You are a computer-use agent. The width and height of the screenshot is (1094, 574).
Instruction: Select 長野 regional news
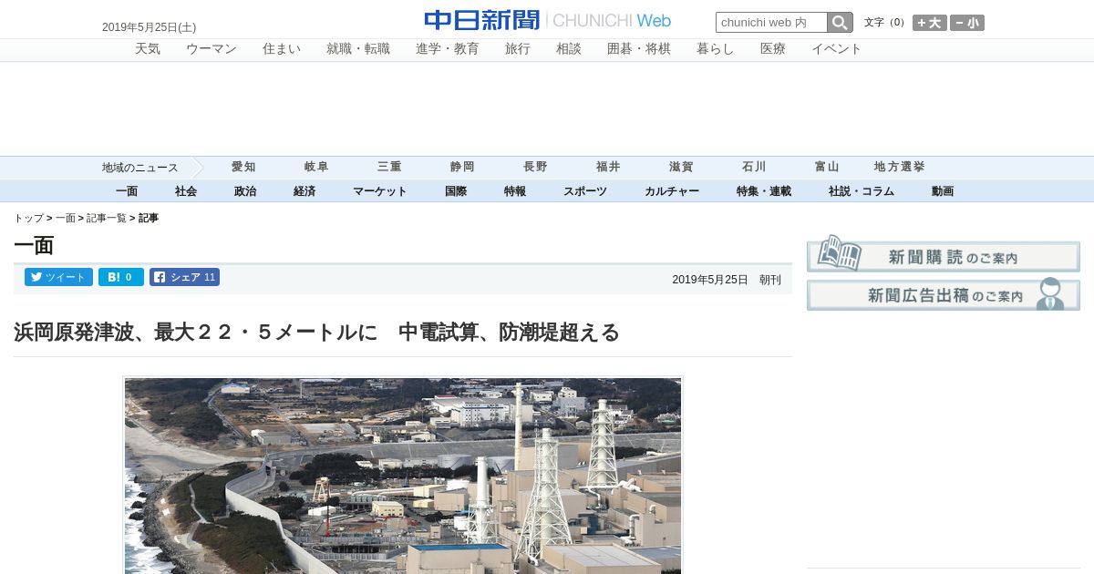pyautogui.click(x=535, y=167)
